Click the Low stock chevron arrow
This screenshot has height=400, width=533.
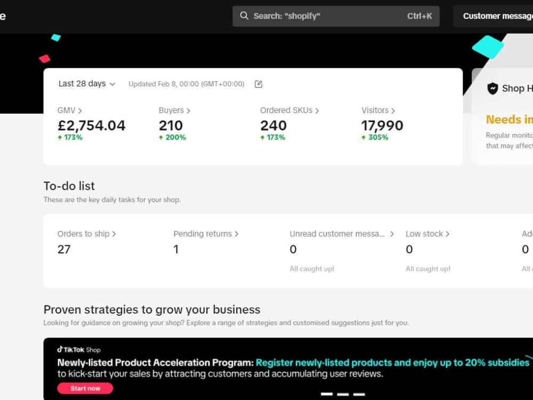pyautogui.click(x=447, y=234)
